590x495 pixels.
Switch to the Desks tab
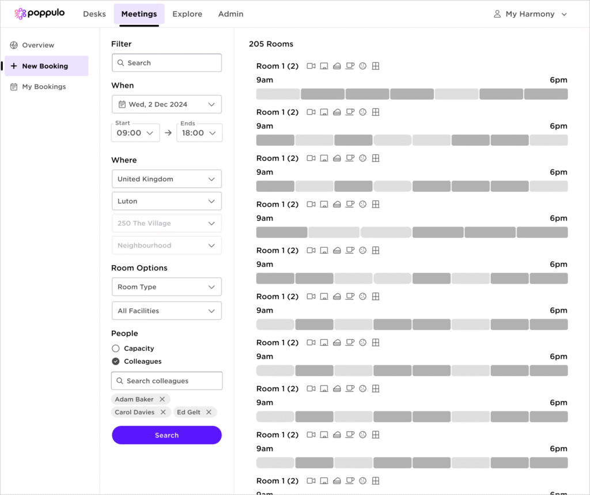click(94, 14)
